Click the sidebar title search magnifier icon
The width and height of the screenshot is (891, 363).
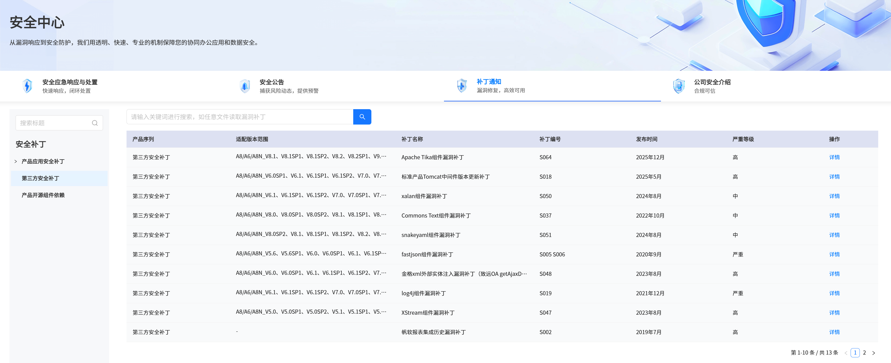pyautogui.click(x=95, y=123)
